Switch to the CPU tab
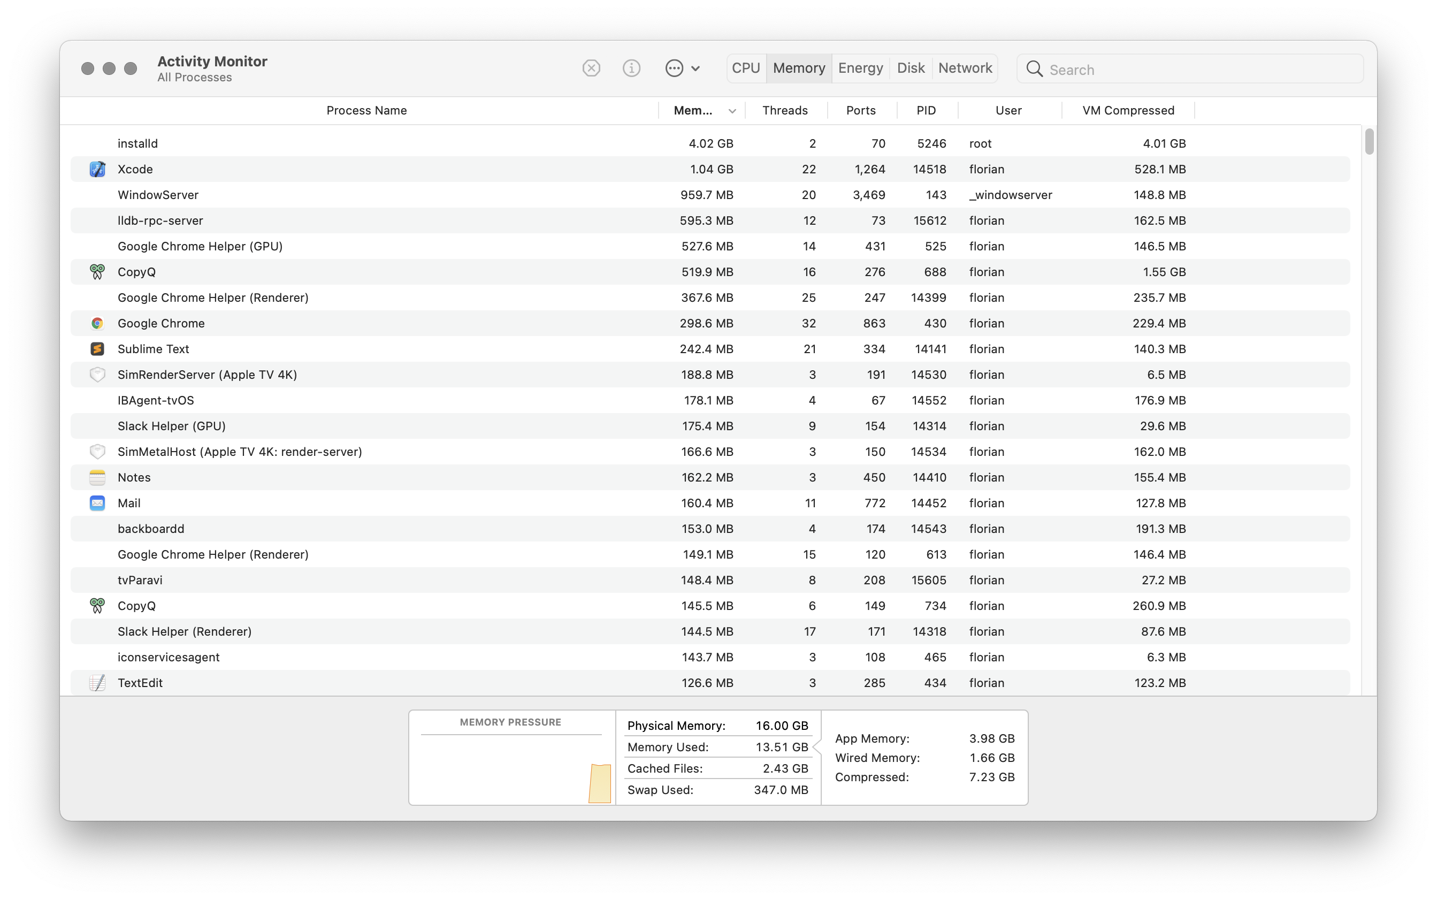 point(746,68)
